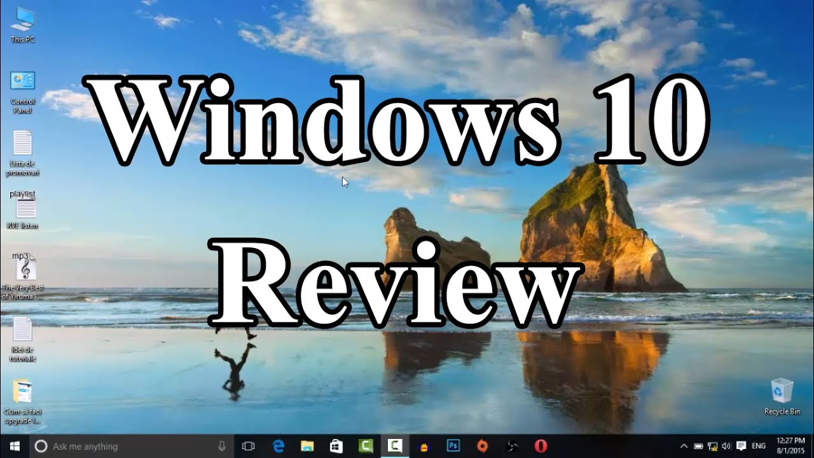The height and width of the screenshot is (458, 814).
Task: Select the 'Cum sa faci upgrade' file
Action: point(23,402)
